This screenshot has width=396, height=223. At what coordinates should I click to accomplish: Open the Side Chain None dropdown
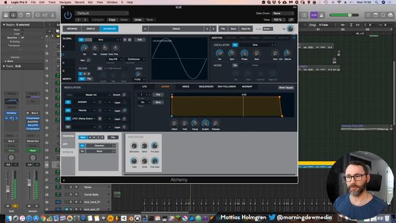pyautogui.click(x=283, y=13)
